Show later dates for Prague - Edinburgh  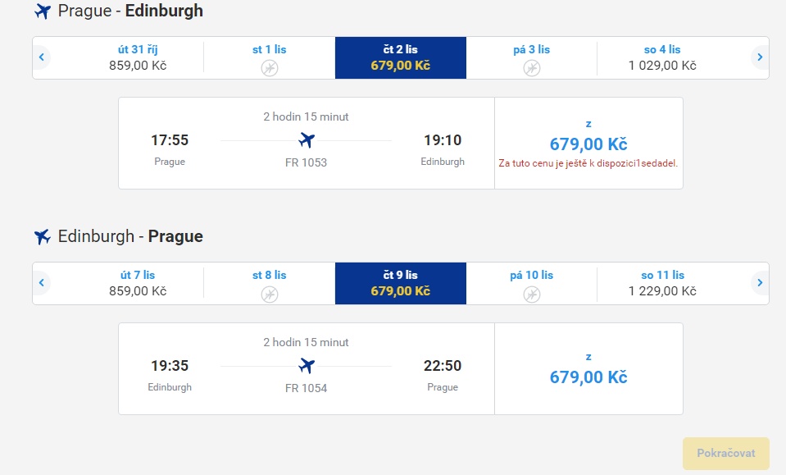click(x=760, y=57)
